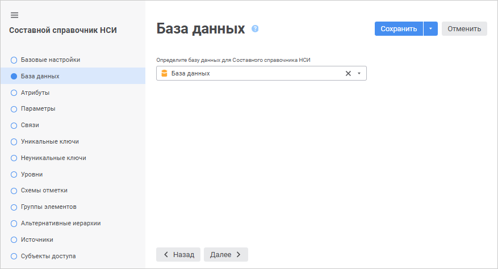The width and height of the screenshot is (498, 269).
Task: Select the Атрибуты radio step
Action: [14, 93]
